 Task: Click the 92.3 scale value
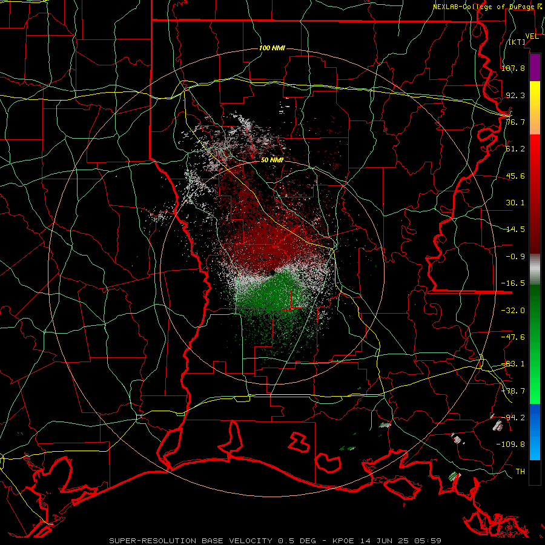point(515,95)
